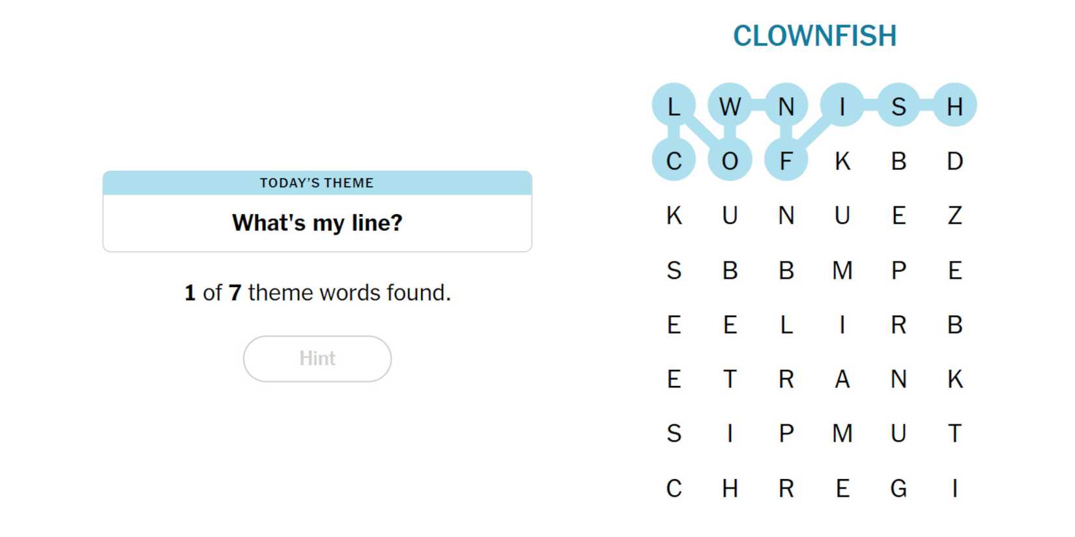Select the highlighted H in top row
1075x537 pixels.
tap(954, 105)
